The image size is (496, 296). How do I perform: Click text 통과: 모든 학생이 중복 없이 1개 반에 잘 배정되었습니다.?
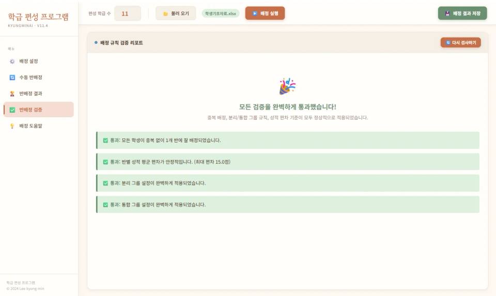[165, 141]
